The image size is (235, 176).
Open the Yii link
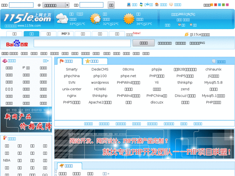click(157, 83)
